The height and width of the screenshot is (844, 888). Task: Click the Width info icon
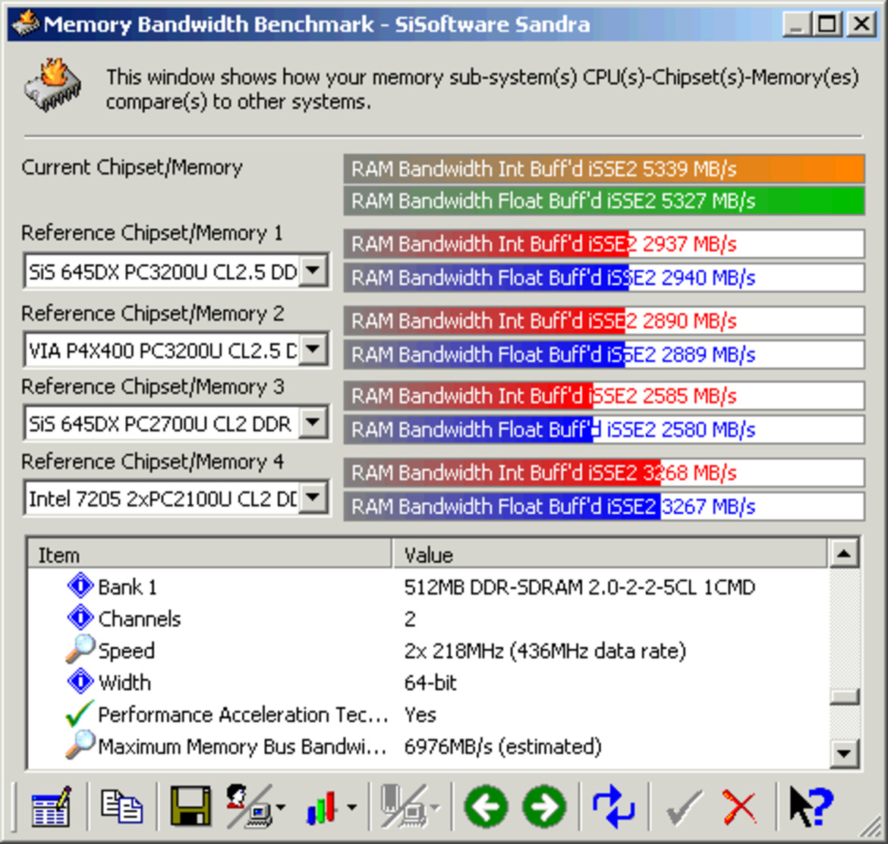80,681
